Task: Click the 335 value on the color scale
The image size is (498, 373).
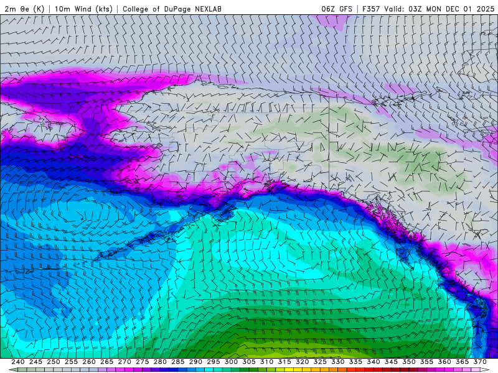Action: point(355,362)
